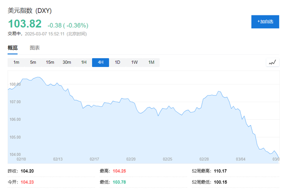This screenshot has height=193, width=285.
Task: Select the 15m timeframe
Action: coord(50,62)
